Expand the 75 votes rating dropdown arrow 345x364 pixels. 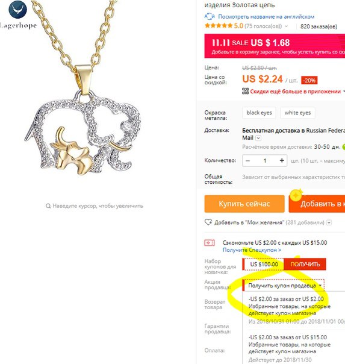(287, 27)
